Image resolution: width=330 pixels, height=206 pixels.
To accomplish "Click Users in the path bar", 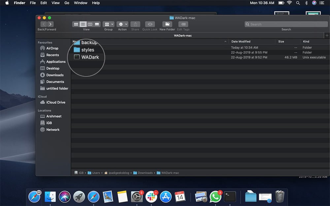I will [x=94, y=173].
